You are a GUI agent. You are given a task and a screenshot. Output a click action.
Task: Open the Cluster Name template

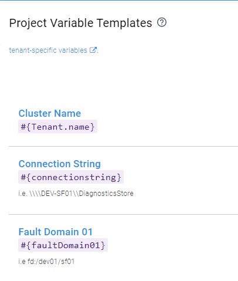coord(50,113)
